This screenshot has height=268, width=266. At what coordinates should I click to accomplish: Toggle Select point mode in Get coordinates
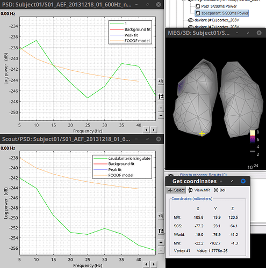coord(176,190)
